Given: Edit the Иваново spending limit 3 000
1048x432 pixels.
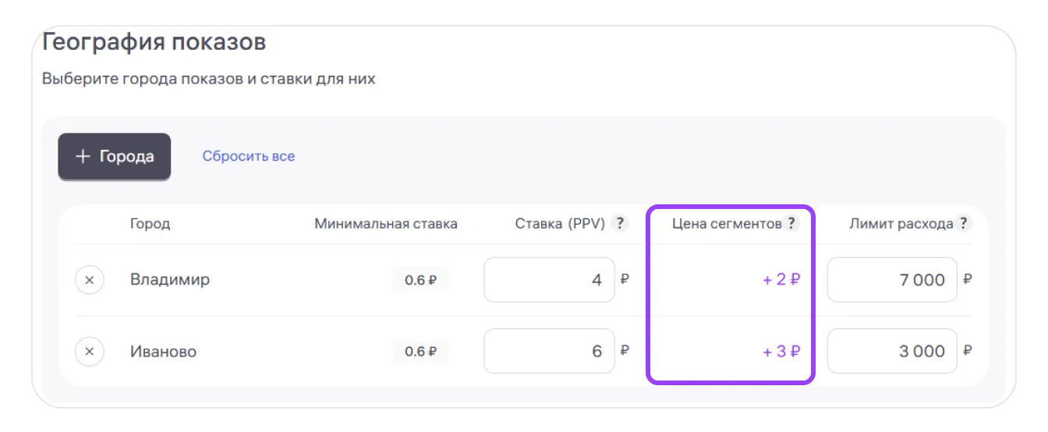Looking at the screenshot, I should [x=892, y=352].
